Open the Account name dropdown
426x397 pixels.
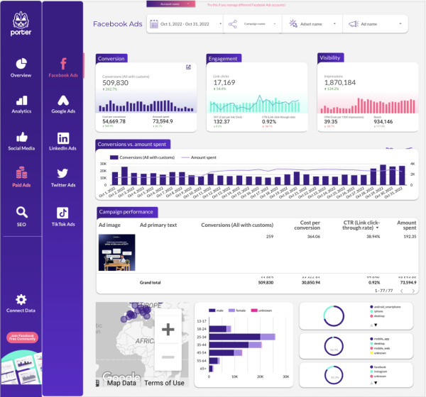[x=170, y=4]
